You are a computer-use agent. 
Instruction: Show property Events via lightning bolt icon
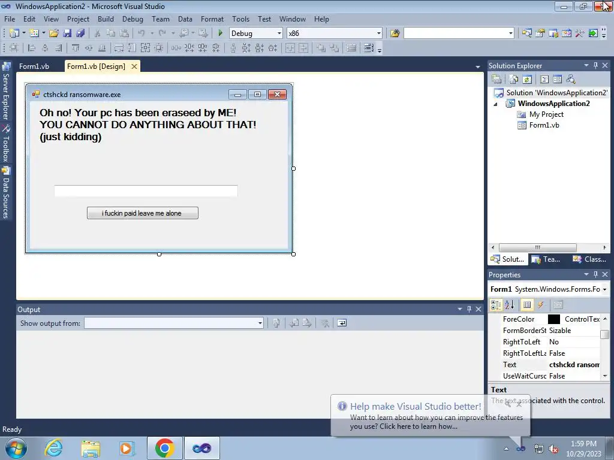540,305
